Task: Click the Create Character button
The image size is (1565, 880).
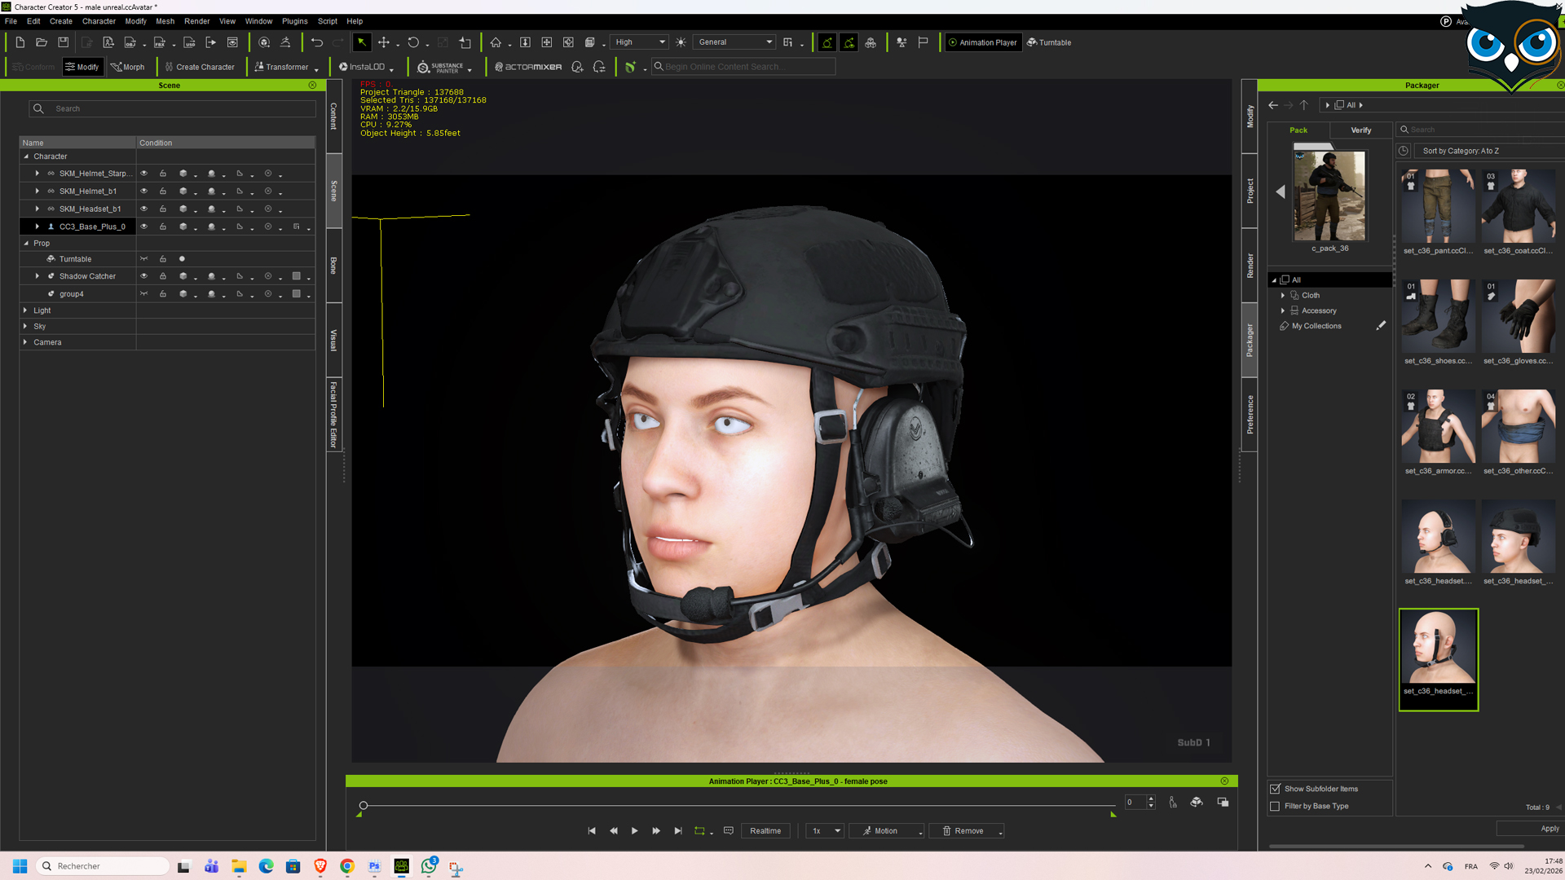Action: pos(199,67)
